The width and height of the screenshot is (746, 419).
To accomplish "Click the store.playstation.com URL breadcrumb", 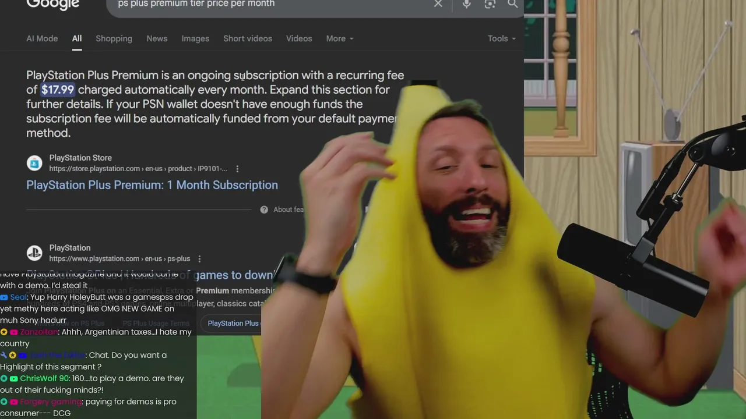I will pyautogui.click(x=138, y=169).
